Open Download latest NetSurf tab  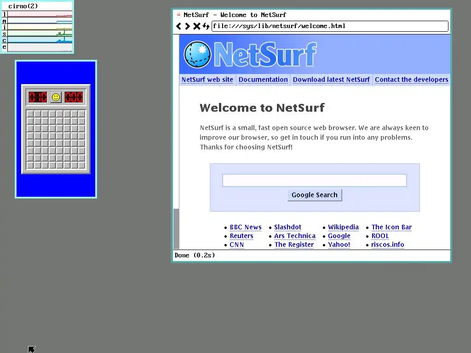coord(331,80)
